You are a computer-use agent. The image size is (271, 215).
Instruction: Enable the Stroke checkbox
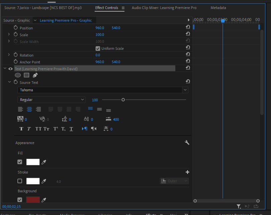20,181
